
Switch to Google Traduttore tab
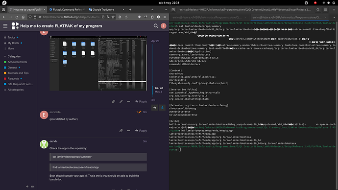tap(106, 10)
